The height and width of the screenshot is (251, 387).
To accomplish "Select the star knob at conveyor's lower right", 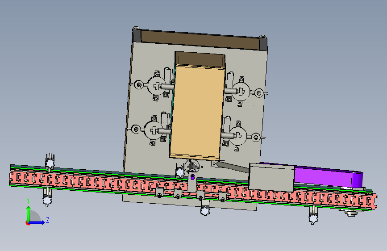I will (313, 218).
